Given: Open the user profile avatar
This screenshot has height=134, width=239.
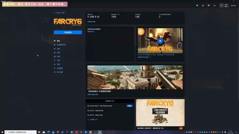Looking at the screenshot, I should click(x=221, y=5).
